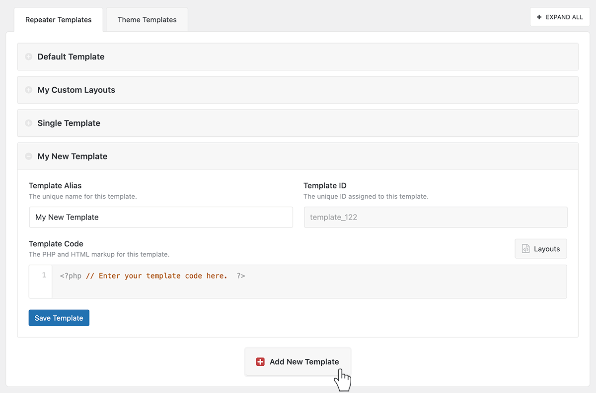This screenshot has height=393, width=596.
Task: Switch to the Repeater Templates tab
Action: (x=59, y=20)
